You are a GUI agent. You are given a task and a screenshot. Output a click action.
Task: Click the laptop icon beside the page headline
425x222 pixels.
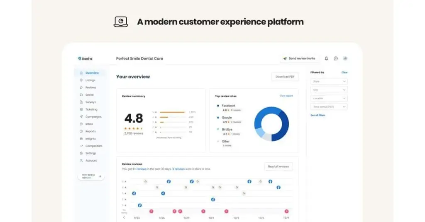121,22
